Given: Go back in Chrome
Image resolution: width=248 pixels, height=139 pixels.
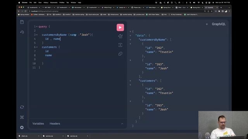Looking at the screenshot, I should [19, 11].
